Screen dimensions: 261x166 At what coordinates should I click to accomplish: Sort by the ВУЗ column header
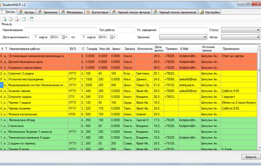coord(74,49)
